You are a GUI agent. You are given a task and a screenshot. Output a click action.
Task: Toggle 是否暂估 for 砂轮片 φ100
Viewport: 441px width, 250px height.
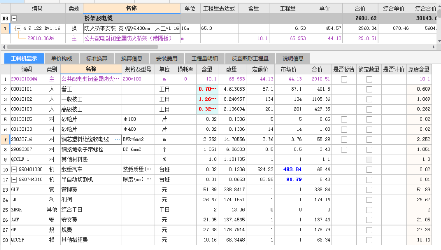[344, 120]
